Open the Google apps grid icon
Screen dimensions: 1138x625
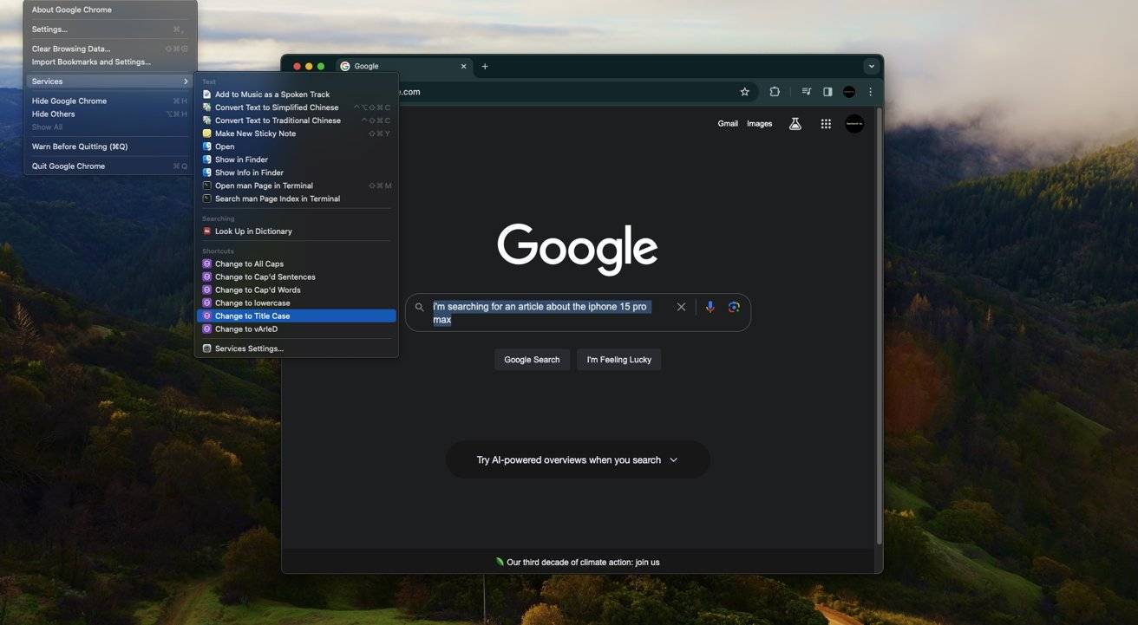click(x=826, y=124)
